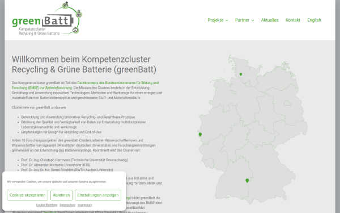This screenshot has height=213, width=340.
Task: Click the text 'Prof. Dr.-Ing. Christoph Herrmann'
Action: (45, 160)
